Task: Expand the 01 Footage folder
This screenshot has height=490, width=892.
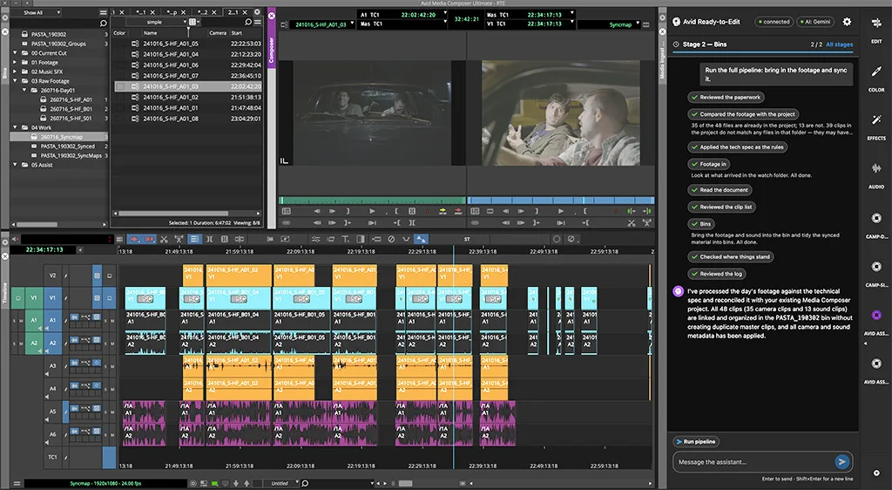Action: pyautogui.click(x=16, y=63)
